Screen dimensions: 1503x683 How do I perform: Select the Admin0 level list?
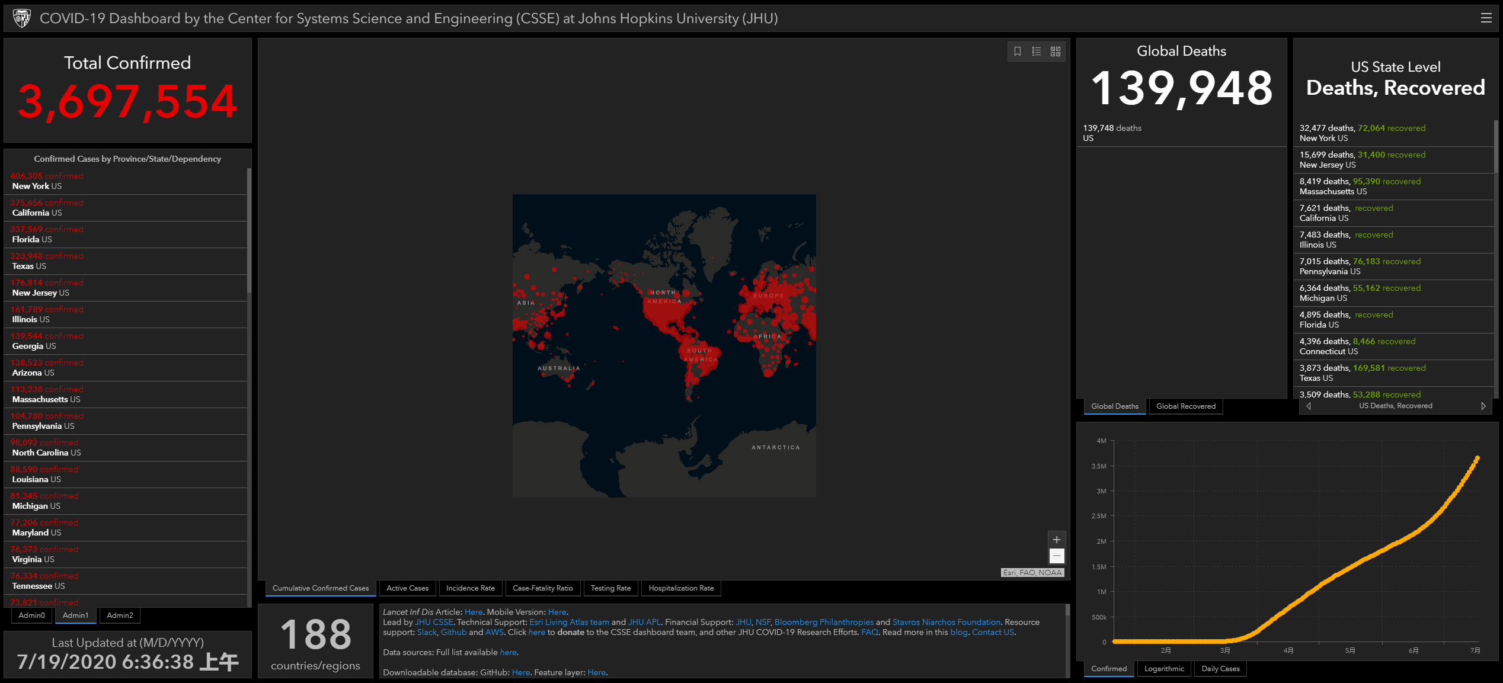point(31,615)
